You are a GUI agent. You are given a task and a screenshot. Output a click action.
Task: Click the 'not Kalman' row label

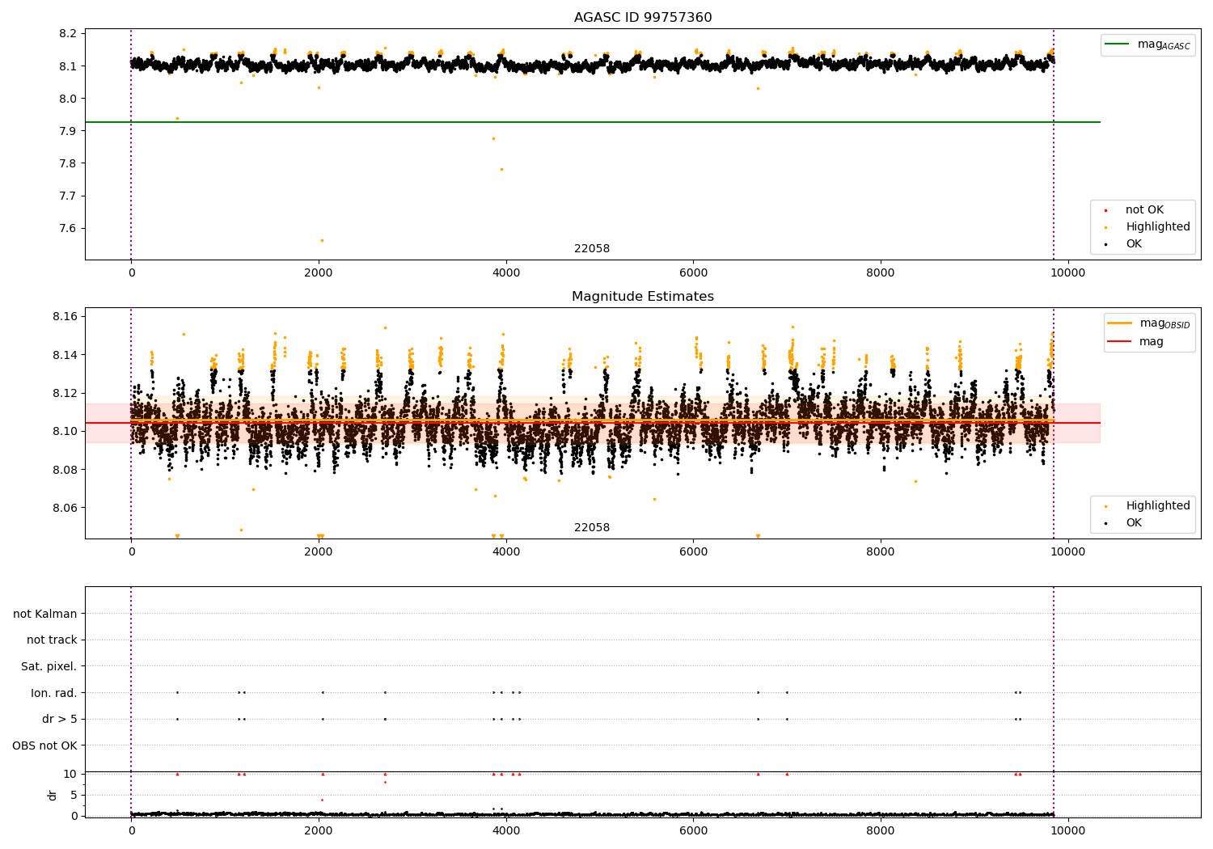45,614
